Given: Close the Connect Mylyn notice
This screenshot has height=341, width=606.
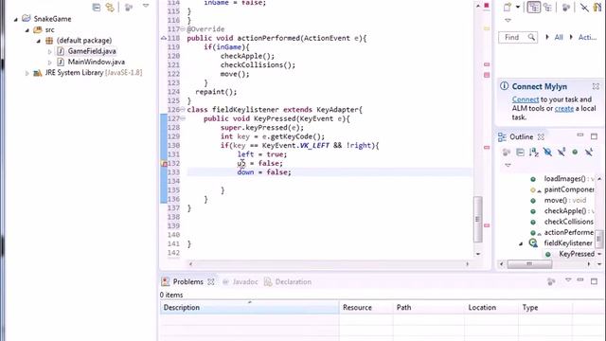Looking at the screenshot, I should pos(596,86).
